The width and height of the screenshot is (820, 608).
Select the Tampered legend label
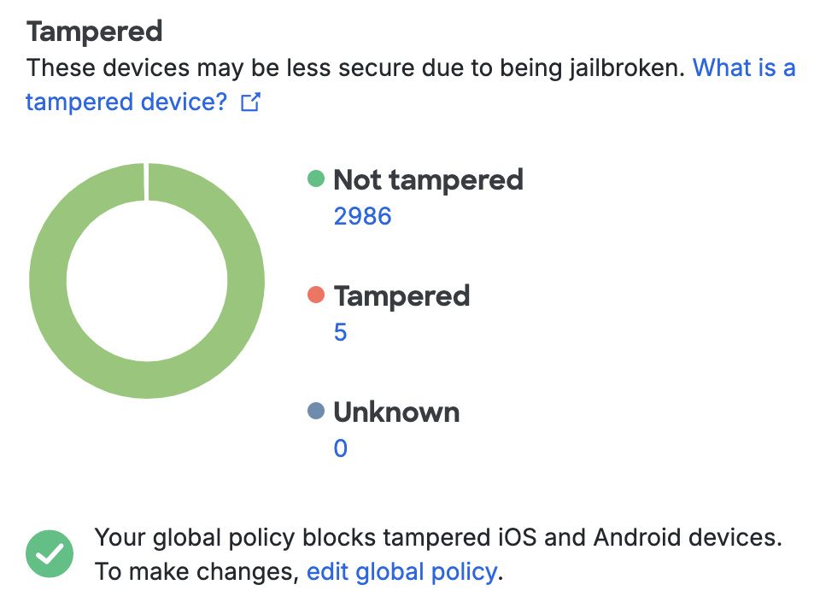(401, 295)
